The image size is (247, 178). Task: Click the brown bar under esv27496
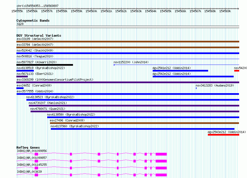144,123
